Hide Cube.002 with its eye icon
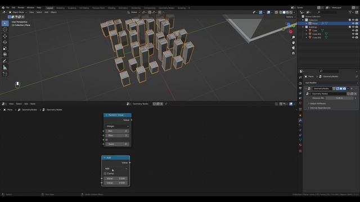 [x=353, y=38]
